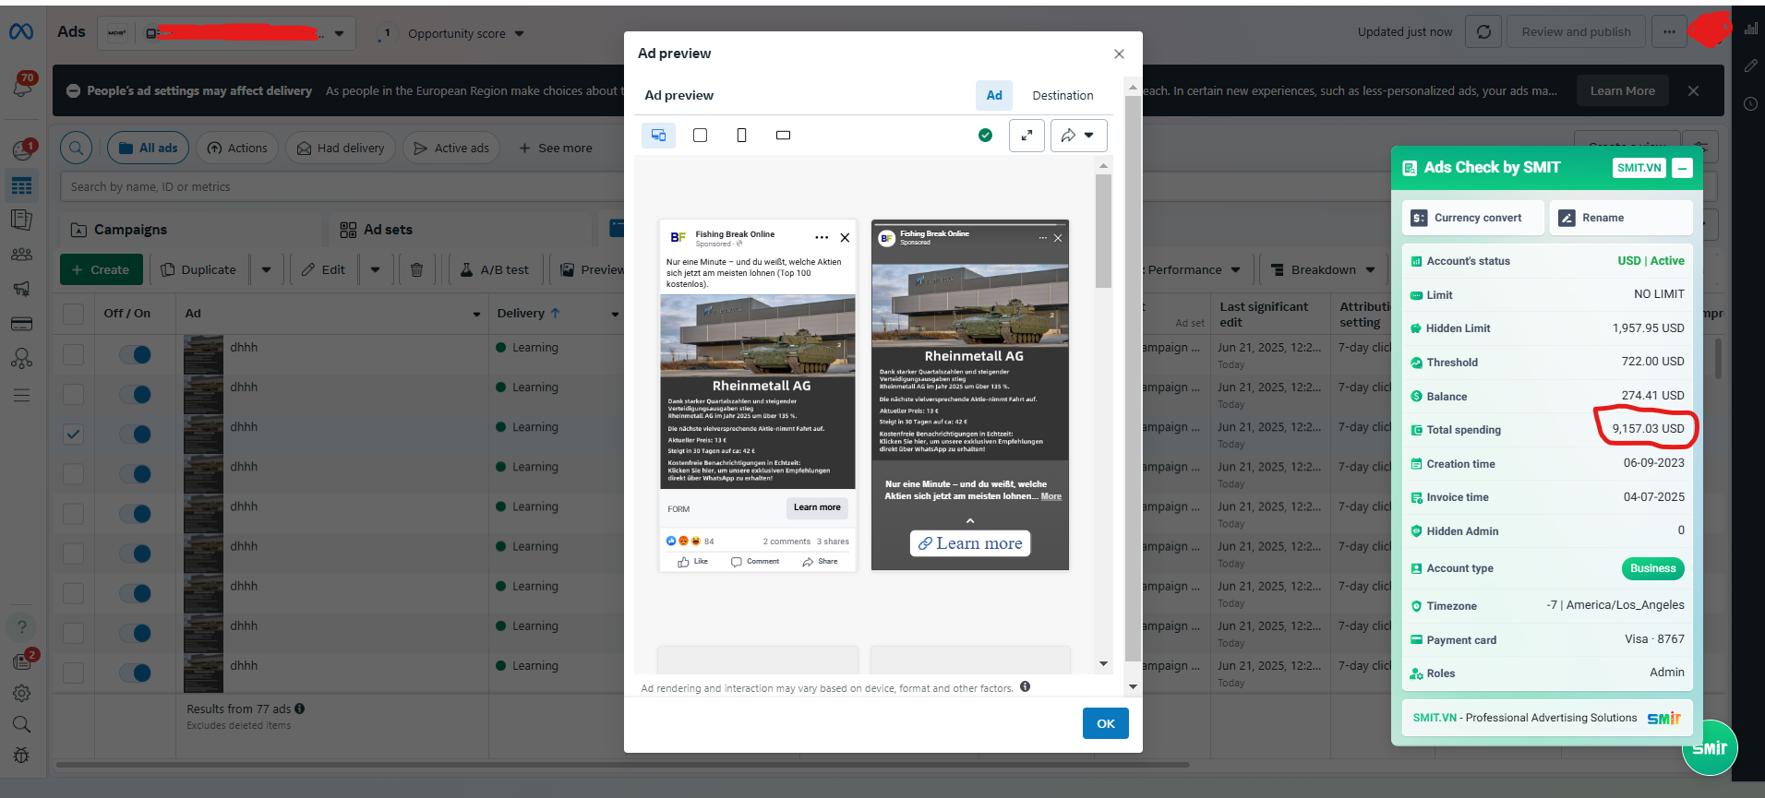Open Audiences people icon in sidebar

(21, 254)
